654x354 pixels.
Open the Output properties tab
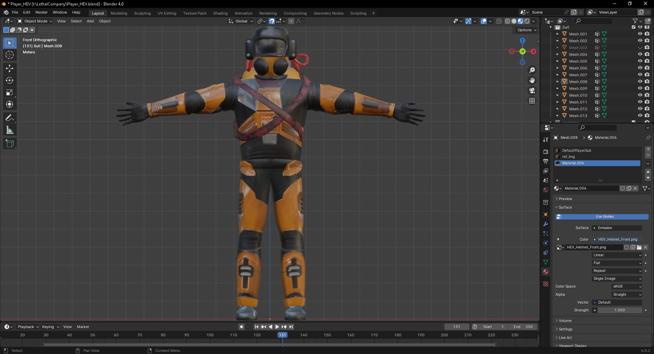pyautogui.click(x=546, y=161)
